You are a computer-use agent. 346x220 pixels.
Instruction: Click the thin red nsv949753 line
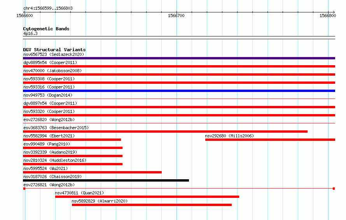coord(179,99)
